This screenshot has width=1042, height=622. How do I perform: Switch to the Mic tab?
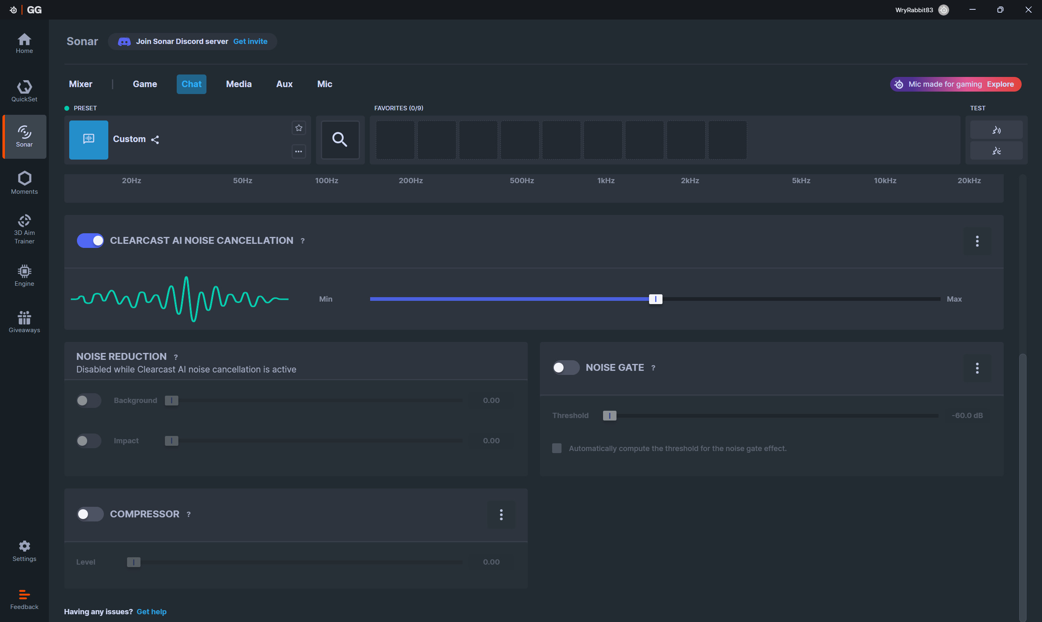pos(325,84)
